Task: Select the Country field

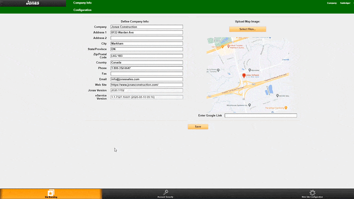Action: 147,62
